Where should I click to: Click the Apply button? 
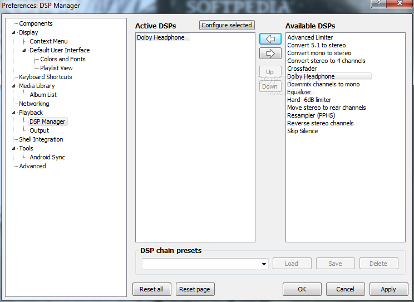tap(388, 289)
